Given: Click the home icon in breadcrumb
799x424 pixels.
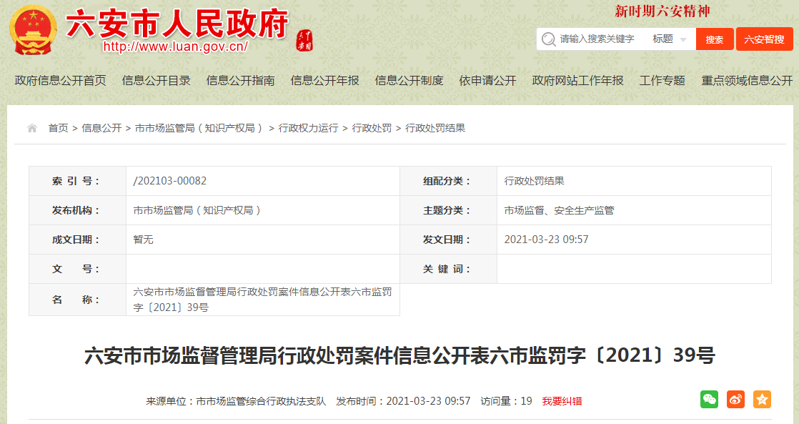Looking at the screenshot, I should pos(32,128).
